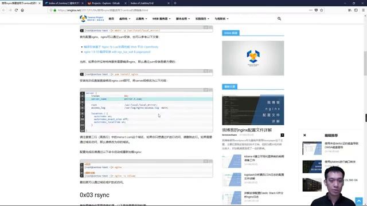
Task: Close the 'Index of /zabbix/3.4/' tab
Action: (x=169, y=3)
